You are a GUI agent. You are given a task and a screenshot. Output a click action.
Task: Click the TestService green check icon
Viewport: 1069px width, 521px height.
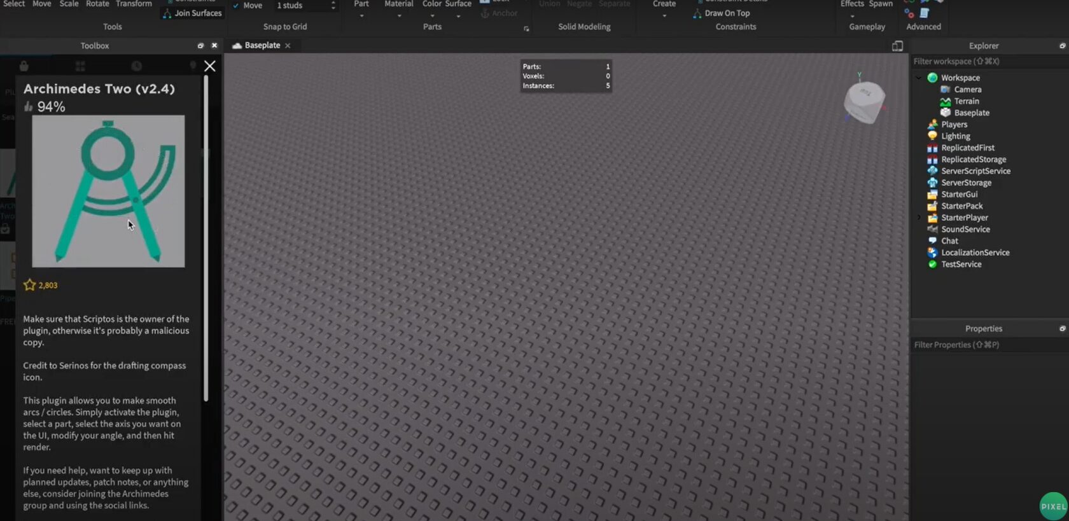(x=932, y=265)
